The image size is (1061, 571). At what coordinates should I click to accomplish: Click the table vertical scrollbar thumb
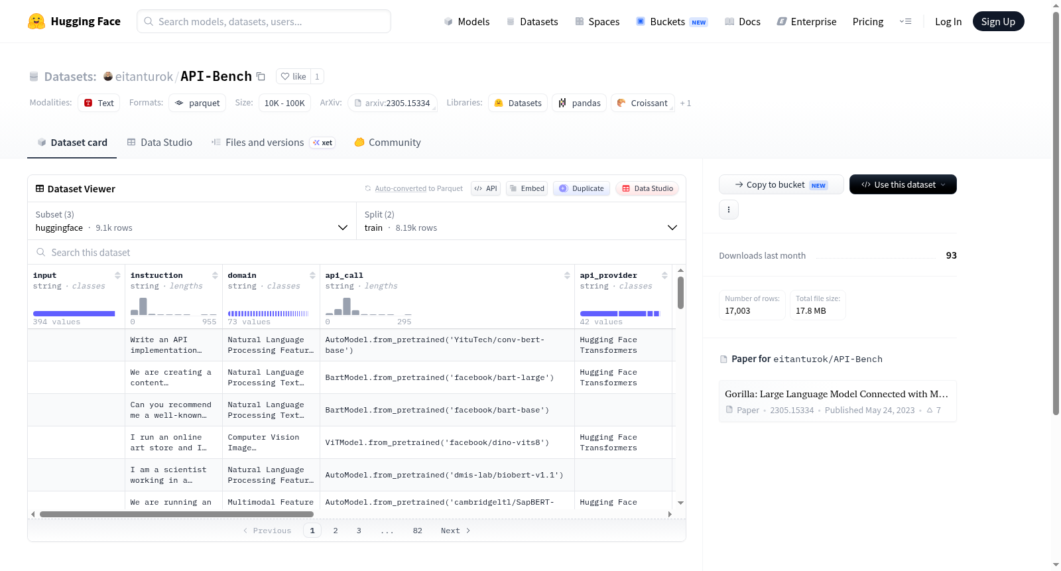[x=680, y=292]
